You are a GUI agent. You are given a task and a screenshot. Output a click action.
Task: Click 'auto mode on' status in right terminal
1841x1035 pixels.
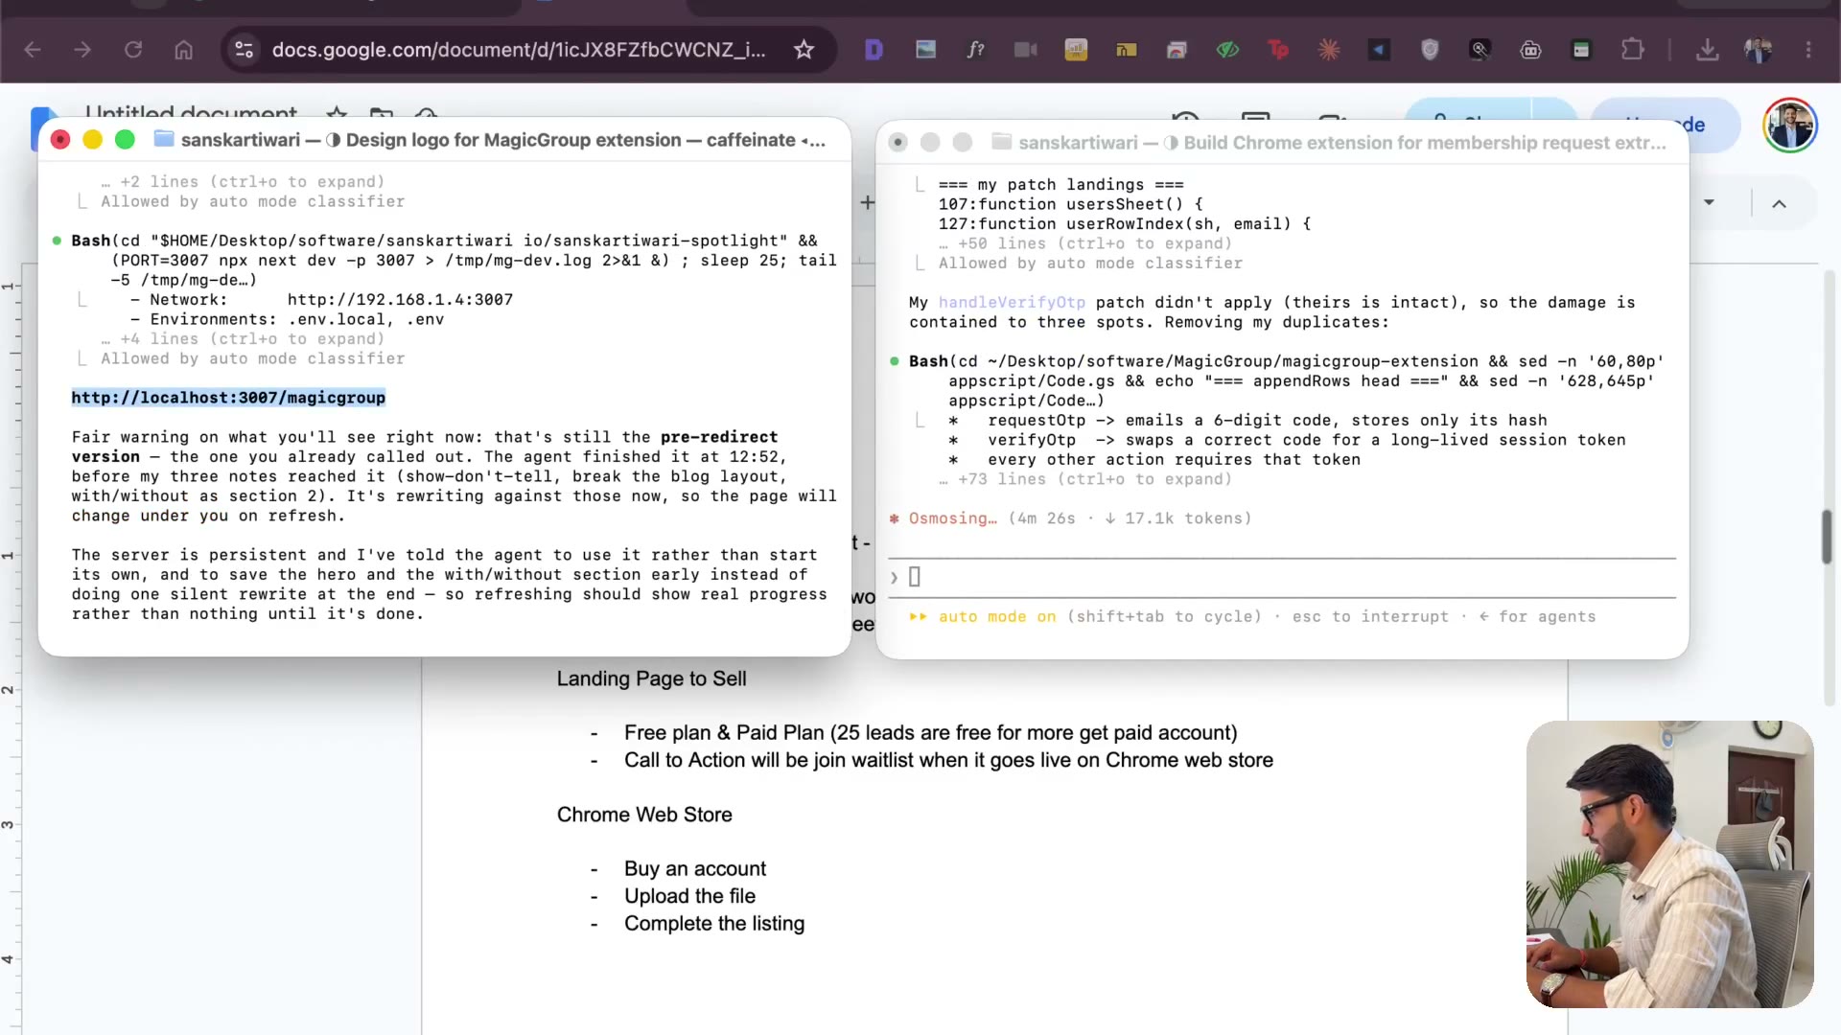point(997,617)
